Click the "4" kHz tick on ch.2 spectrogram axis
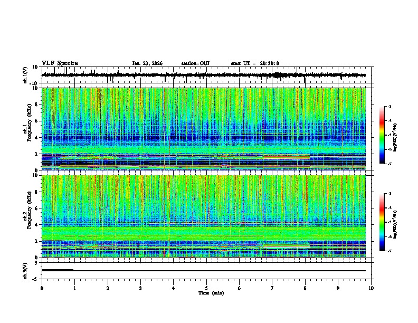 [36, 225]
